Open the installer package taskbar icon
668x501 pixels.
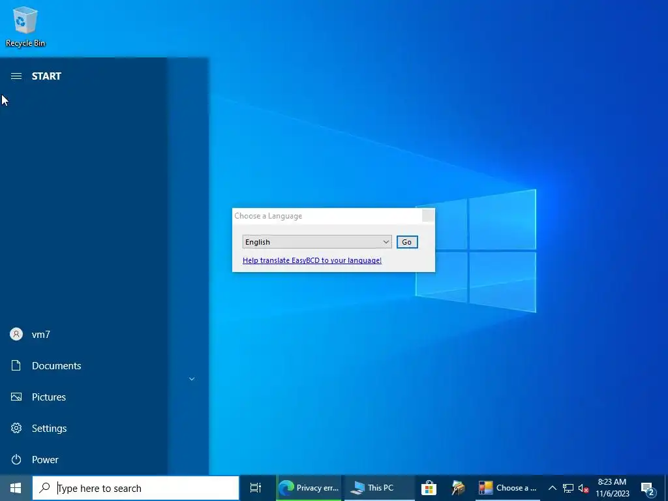[459, 488]
